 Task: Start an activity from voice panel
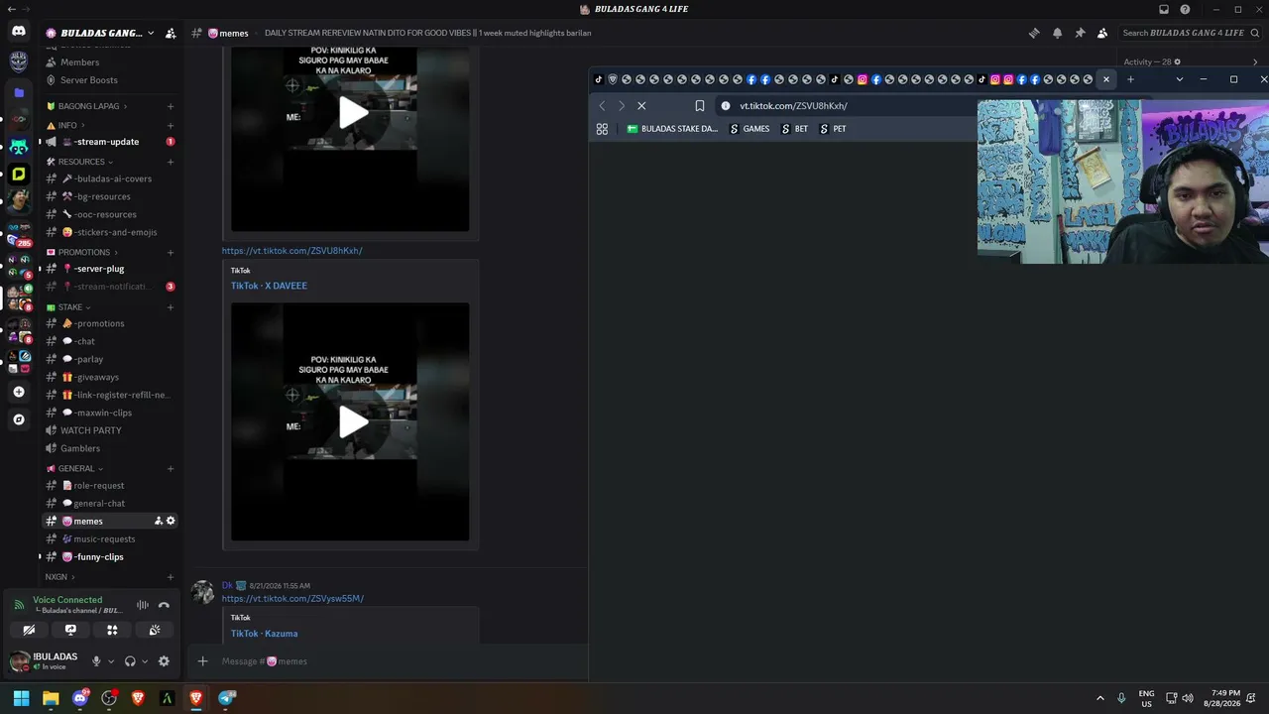[x=112, y=630]
